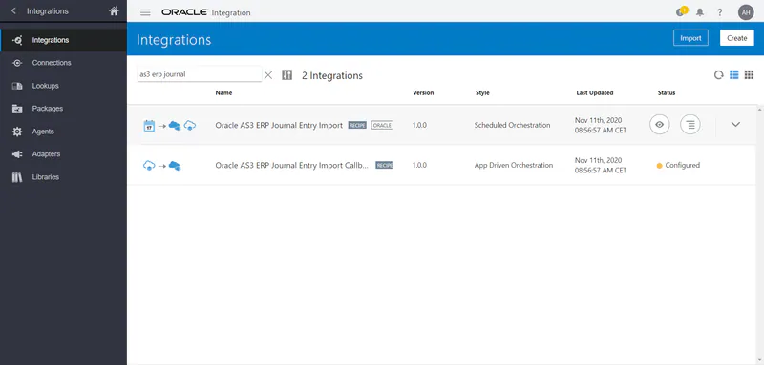Image resolution: width=764 pixels, height=365 pixels.
Task: Sort by Style column header
Action: click(482, 92)
